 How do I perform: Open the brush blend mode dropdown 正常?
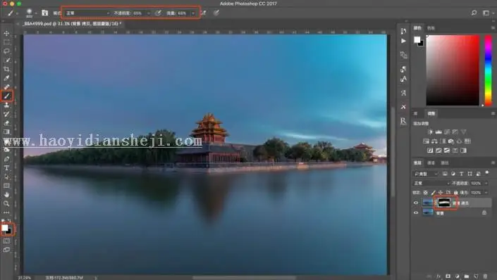pyautogui.click(x=87, y=13)
